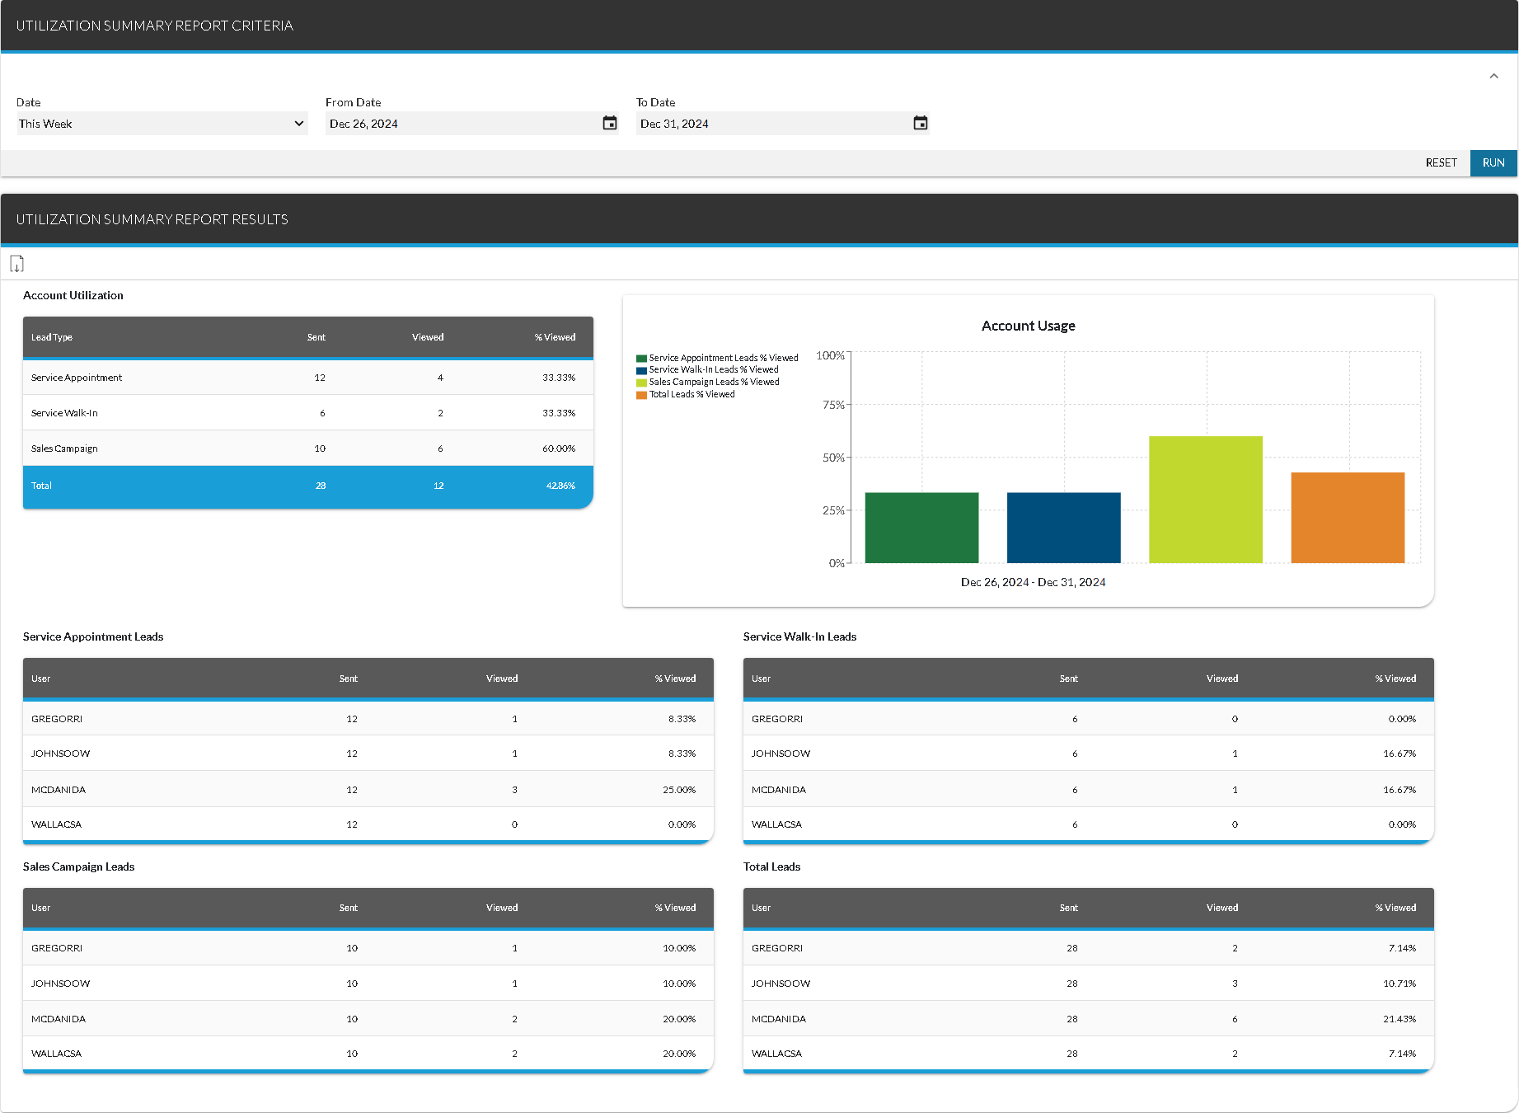Click the dark green Service Appointment bar
1519x1113 pixels.
click(x=921, y=528)
